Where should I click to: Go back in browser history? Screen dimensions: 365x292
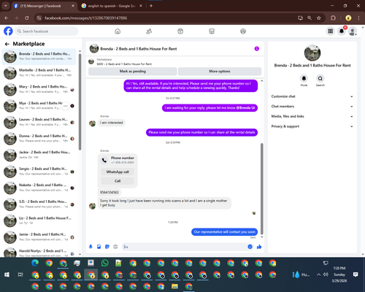pyautogui.click(x=7, y=18)
